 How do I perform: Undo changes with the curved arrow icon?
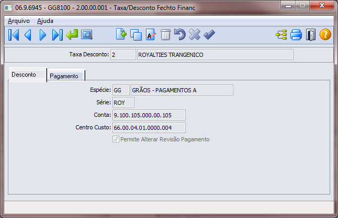(x=180, y=34)
